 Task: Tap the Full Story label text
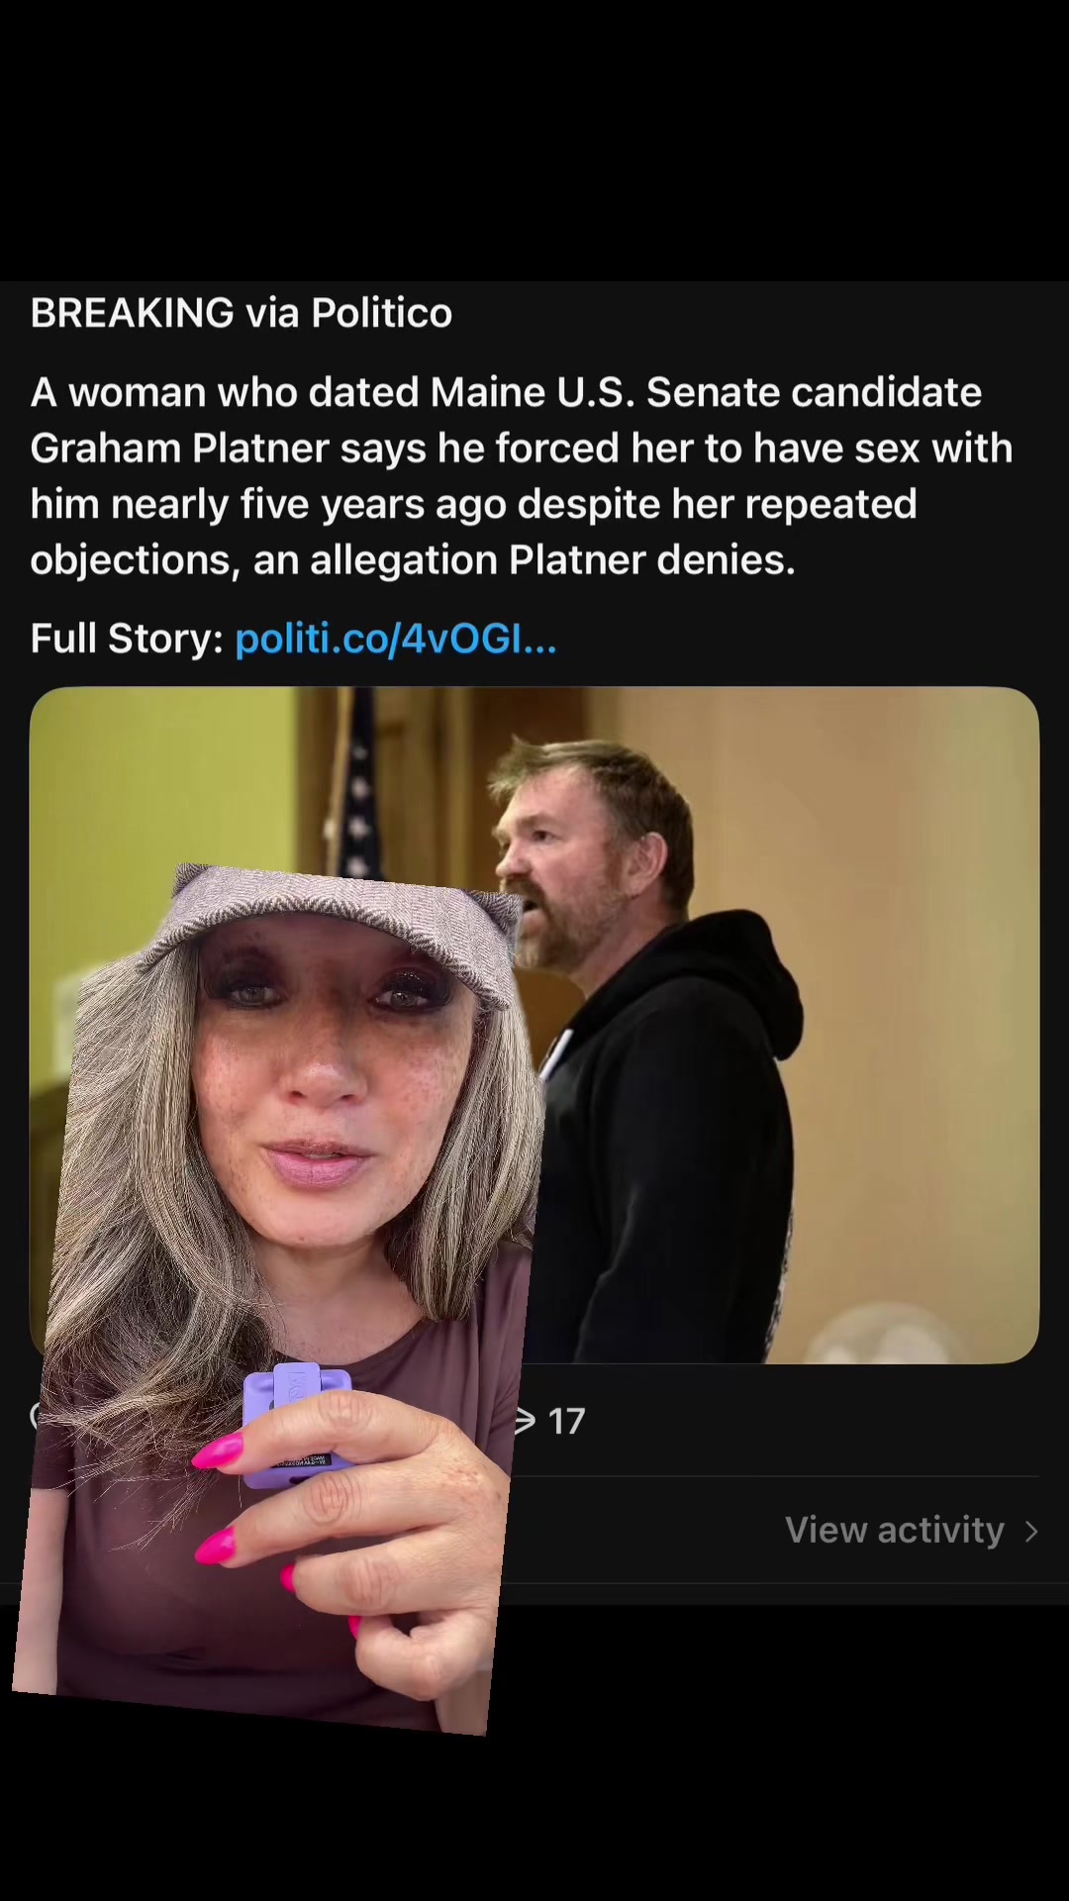127,639
